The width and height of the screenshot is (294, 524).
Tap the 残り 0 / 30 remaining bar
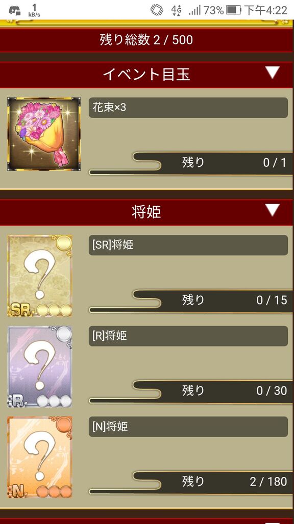191,391
